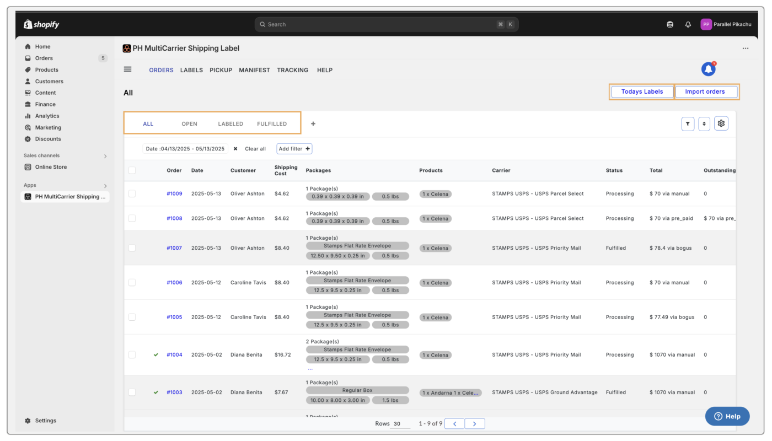Open the Add filter dropdown
Viewport: 772px width, 441px height.
294,149
